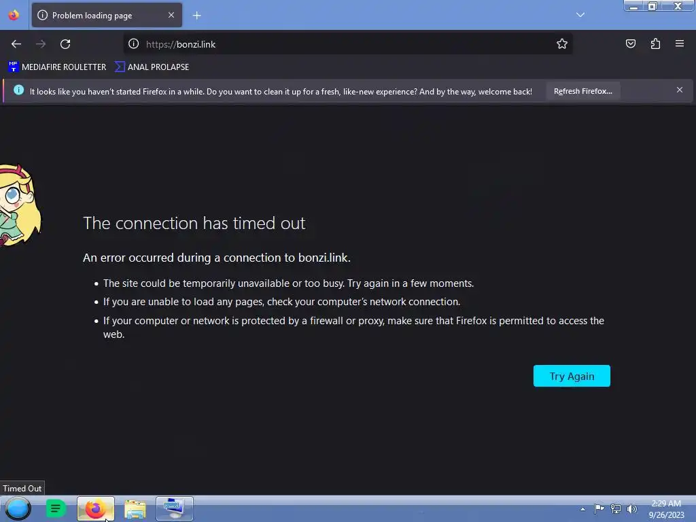Select the Problem loading page tab
This screenshot has height=522, width=696.
coord(107,15)
